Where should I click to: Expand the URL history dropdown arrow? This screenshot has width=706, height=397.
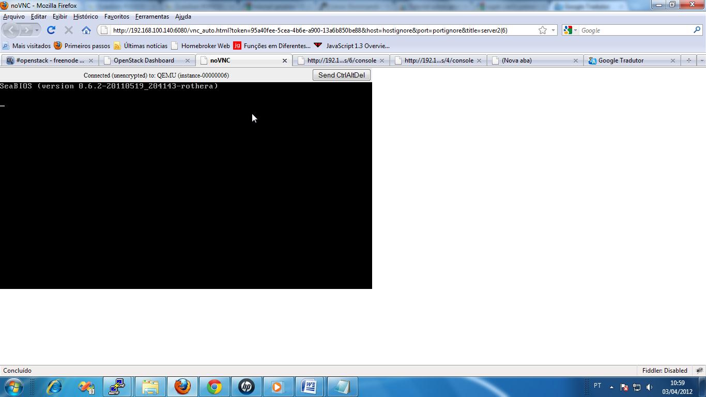tap(553, 30)
